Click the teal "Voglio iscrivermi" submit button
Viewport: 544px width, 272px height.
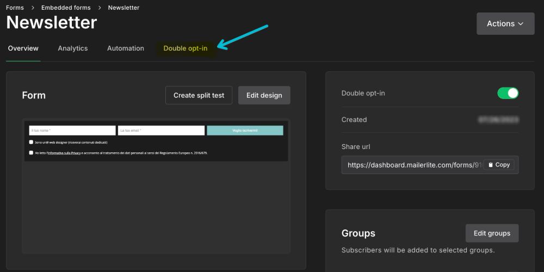tap(245, 131)
